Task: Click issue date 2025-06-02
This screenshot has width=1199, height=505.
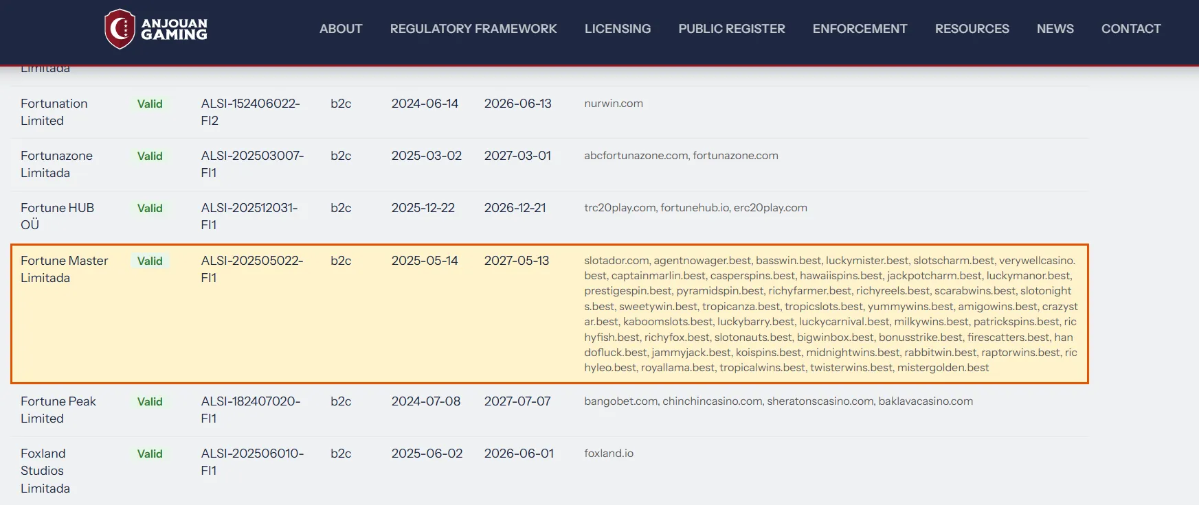Action: tap(427, 454)
